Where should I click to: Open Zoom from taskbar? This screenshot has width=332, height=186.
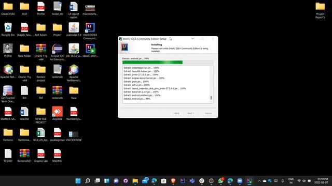click(240, 181)
